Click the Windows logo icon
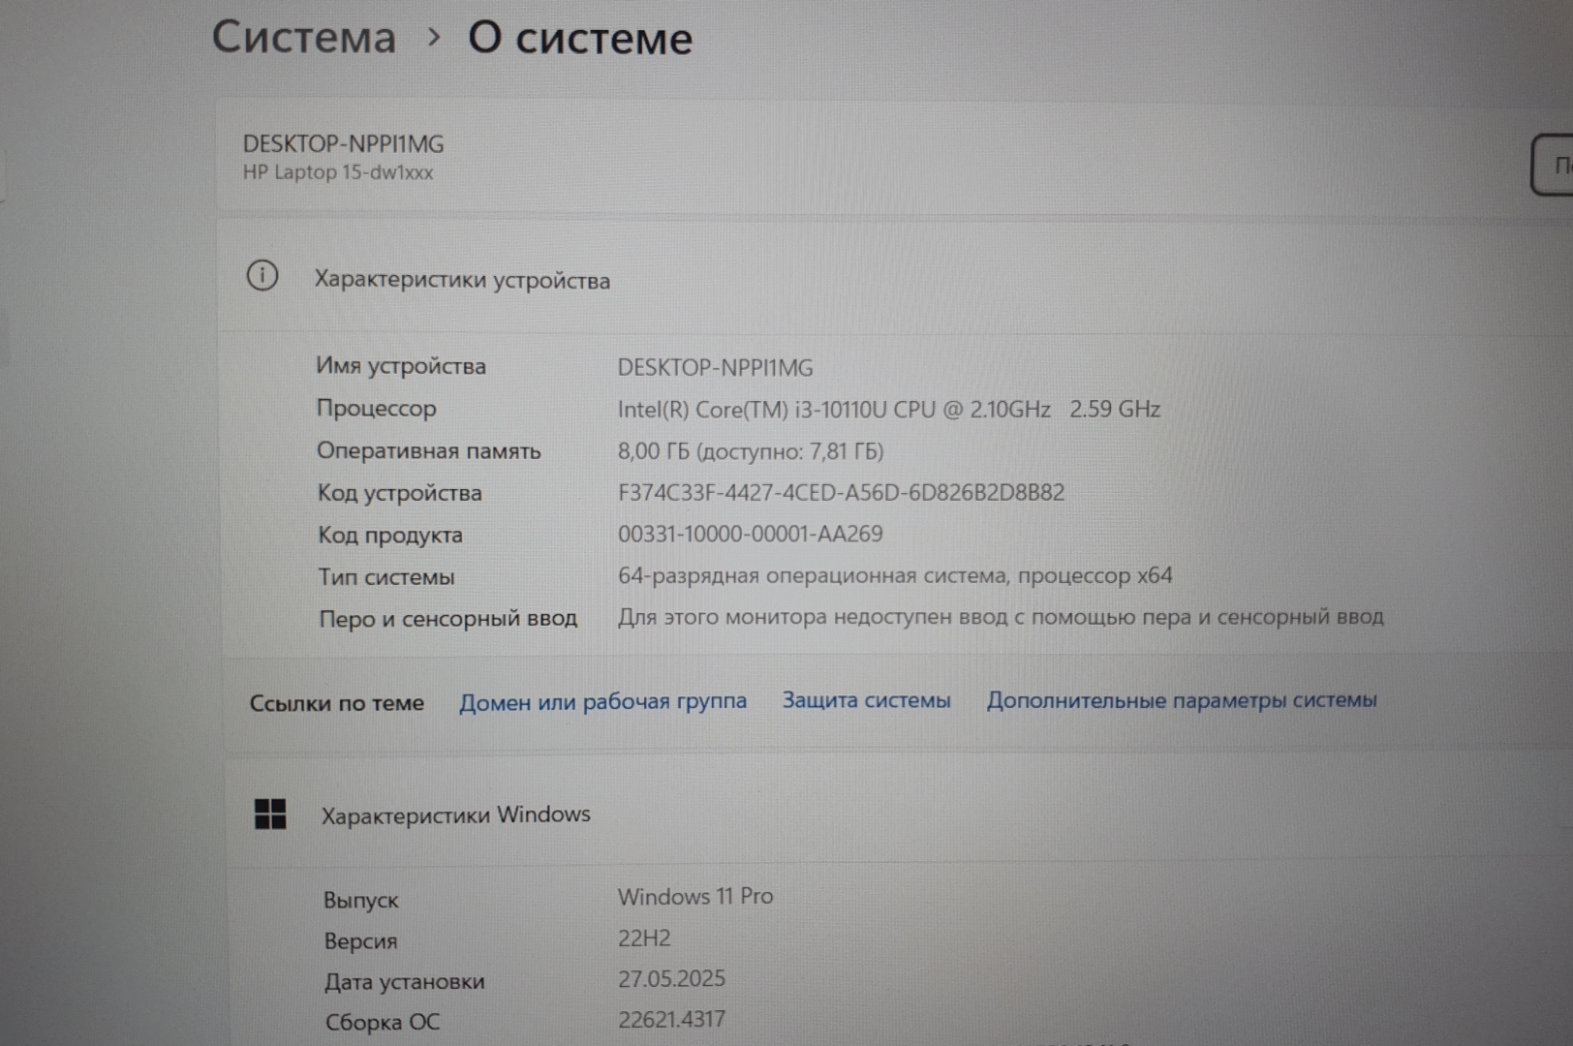The image size is (1573, 1046). (x=270, y=814)
